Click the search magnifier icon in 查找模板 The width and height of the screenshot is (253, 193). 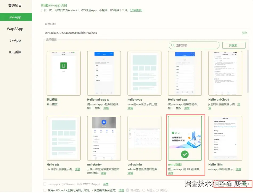click(173, 45)
